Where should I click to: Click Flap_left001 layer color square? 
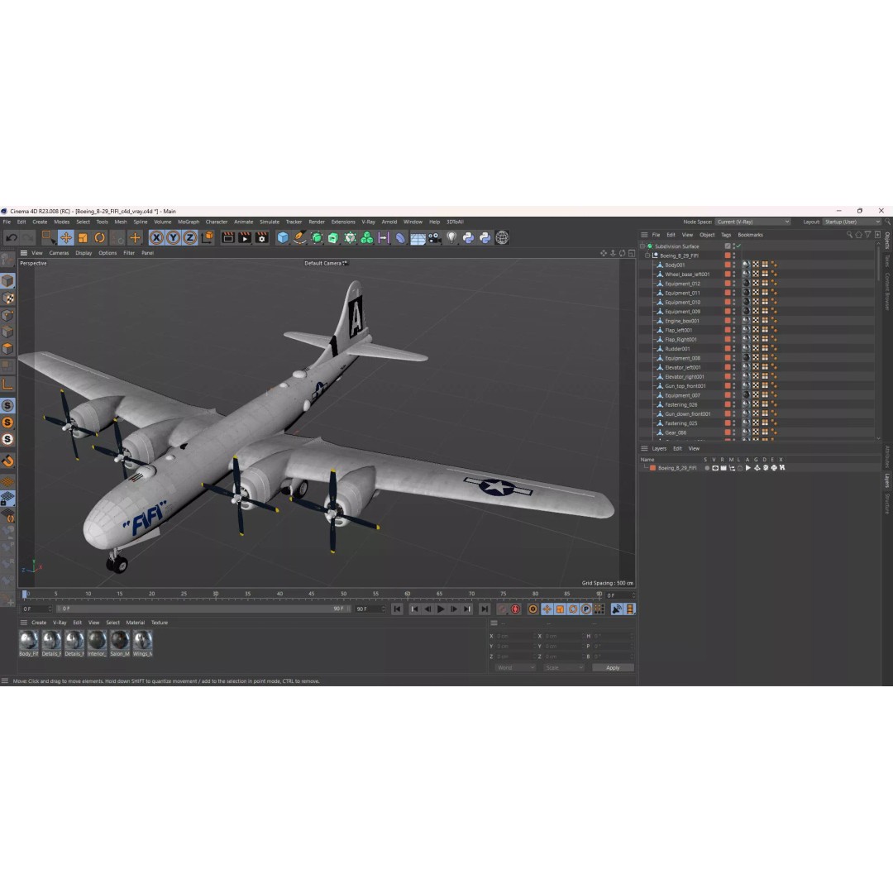[728, 330]
